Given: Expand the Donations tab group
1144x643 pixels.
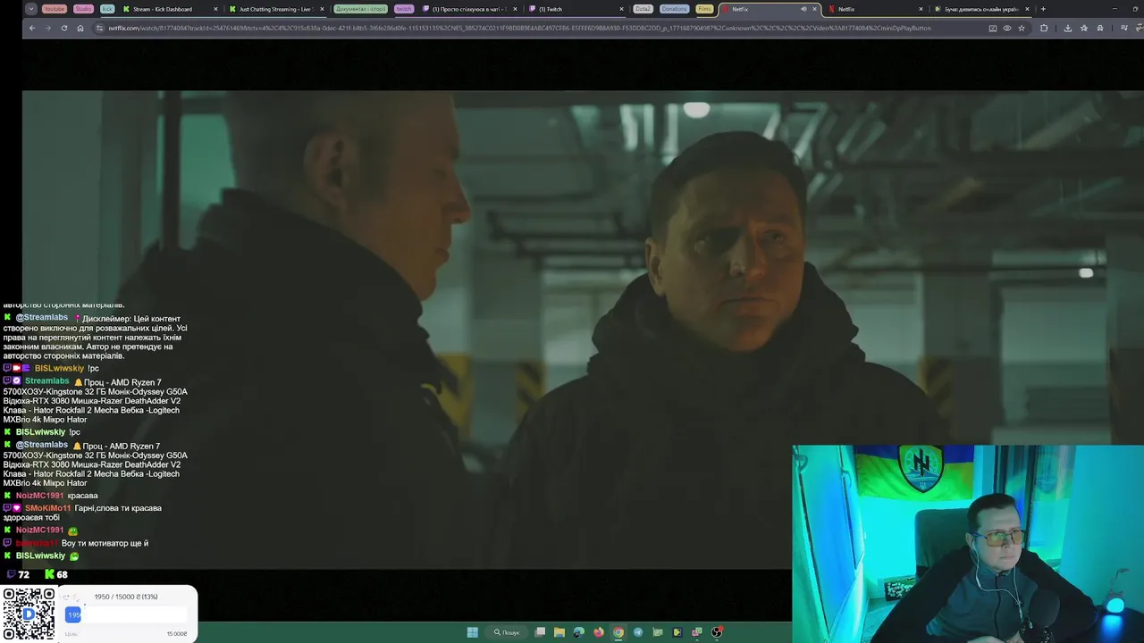Looking at the screenshot, I should (x=675, y=9).
